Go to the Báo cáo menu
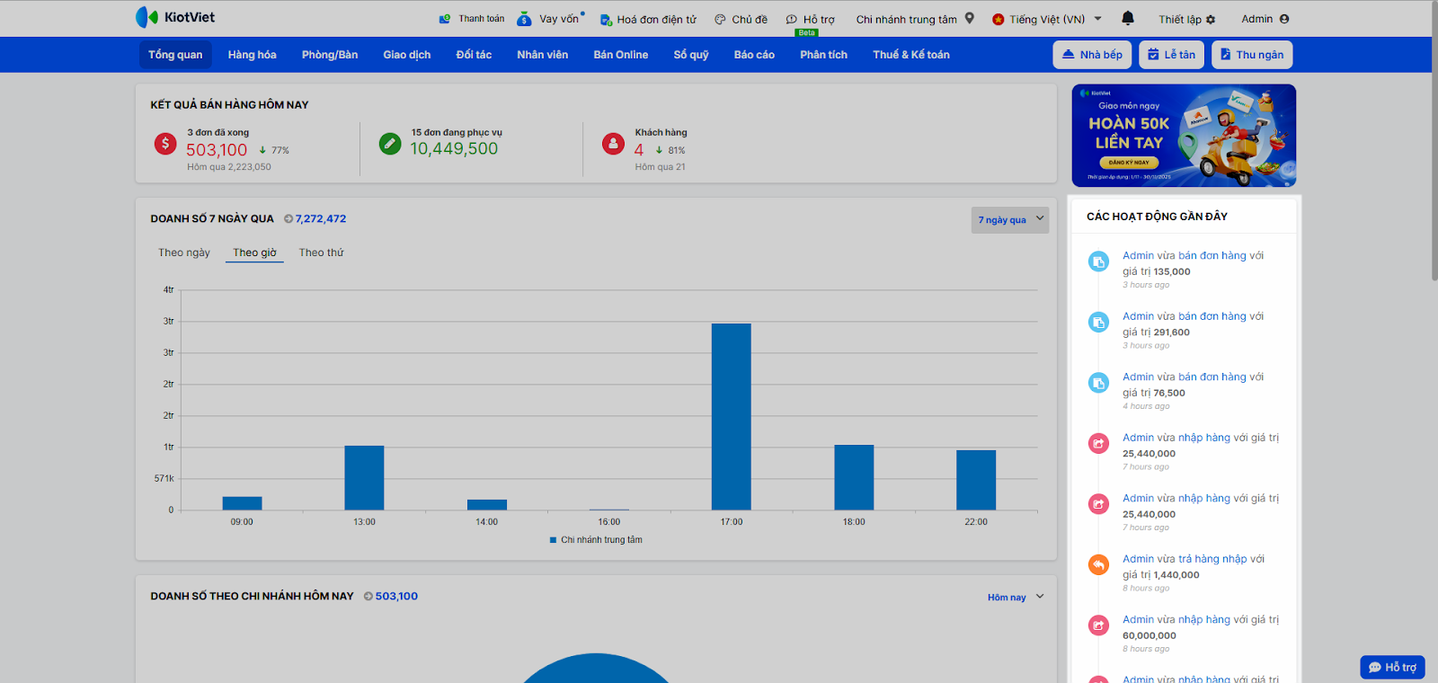This screenshot has height=683, width=1438. pyautogui.click(x=754, y=55)
